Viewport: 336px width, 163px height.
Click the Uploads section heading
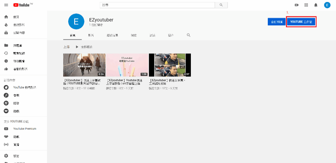click(67, 47)
